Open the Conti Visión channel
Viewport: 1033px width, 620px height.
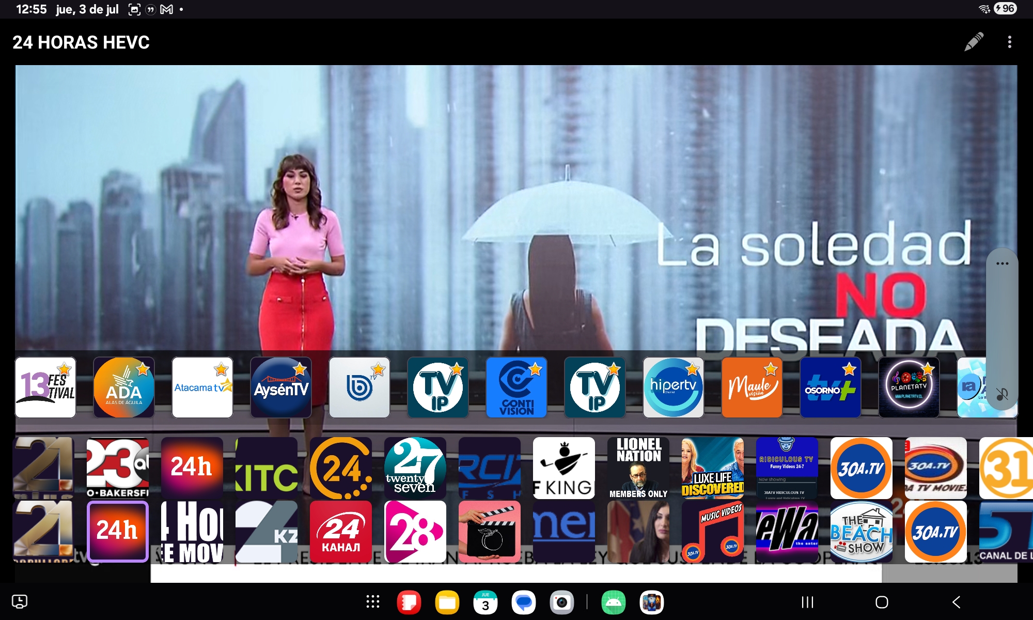click(516, 388)
